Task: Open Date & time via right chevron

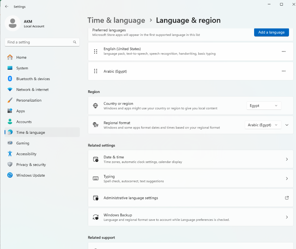Action: click(287, 159)
